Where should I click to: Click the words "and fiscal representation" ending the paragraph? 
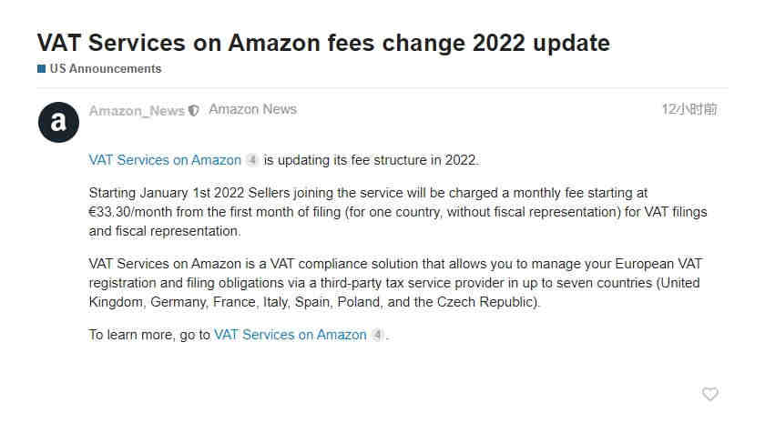pyautogui.click(x=165, y=231)
